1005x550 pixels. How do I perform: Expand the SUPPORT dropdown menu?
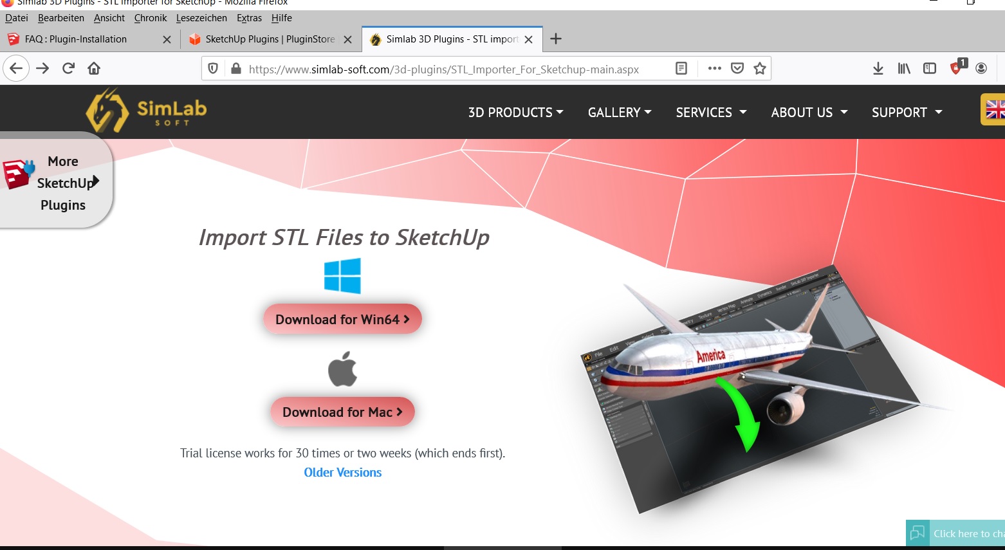point(907,113)
